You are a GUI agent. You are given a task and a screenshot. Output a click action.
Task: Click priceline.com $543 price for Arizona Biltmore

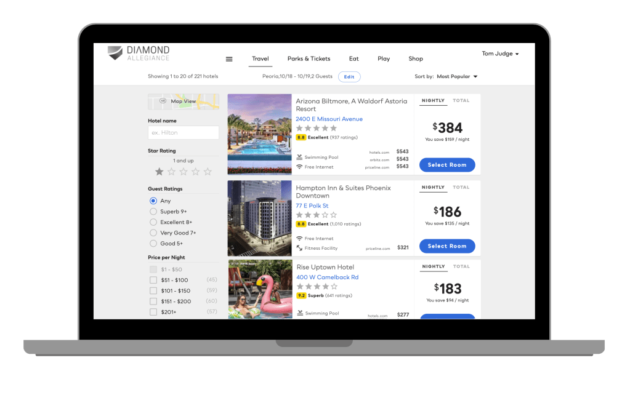tap(387, 167)
